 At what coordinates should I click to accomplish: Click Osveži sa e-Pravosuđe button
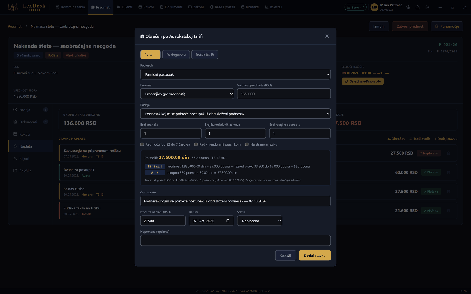click(x=363, y=81)
